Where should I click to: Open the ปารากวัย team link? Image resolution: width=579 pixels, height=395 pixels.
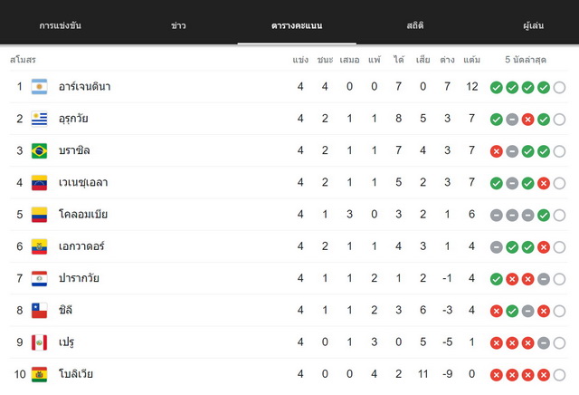[79, 278]
